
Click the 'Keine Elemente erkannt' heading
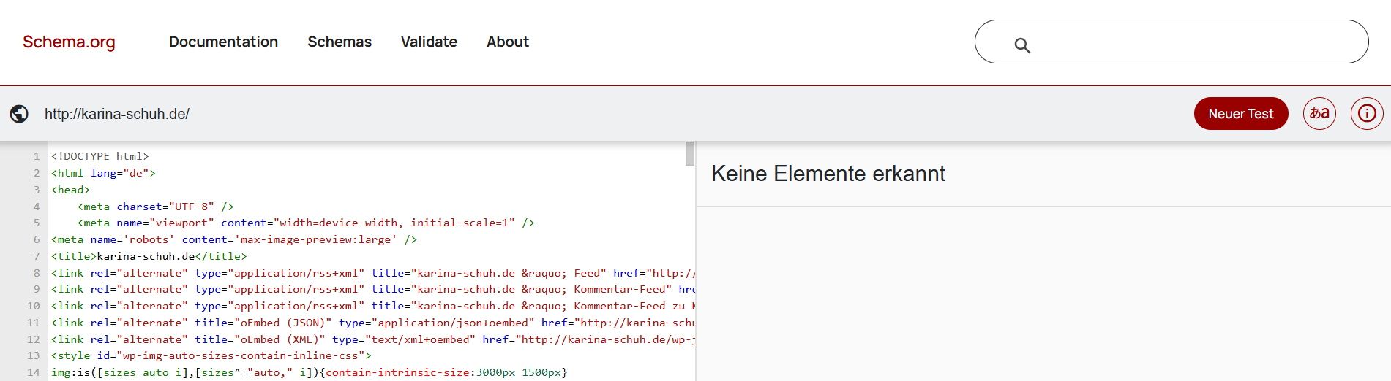(828, 174)
